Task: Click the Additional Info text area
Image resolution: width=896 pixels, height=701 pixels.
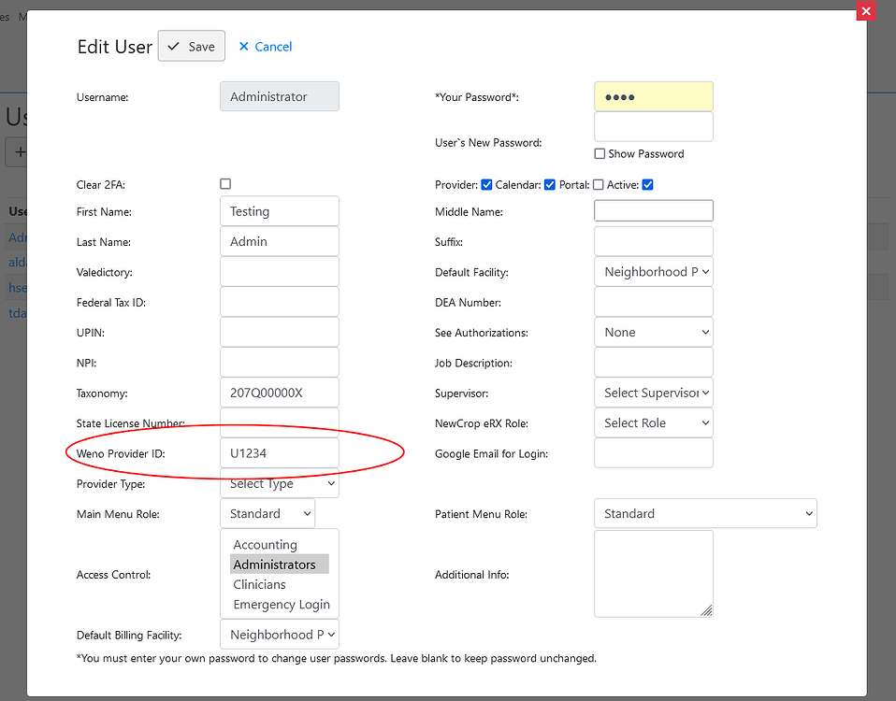Action: 653,574
